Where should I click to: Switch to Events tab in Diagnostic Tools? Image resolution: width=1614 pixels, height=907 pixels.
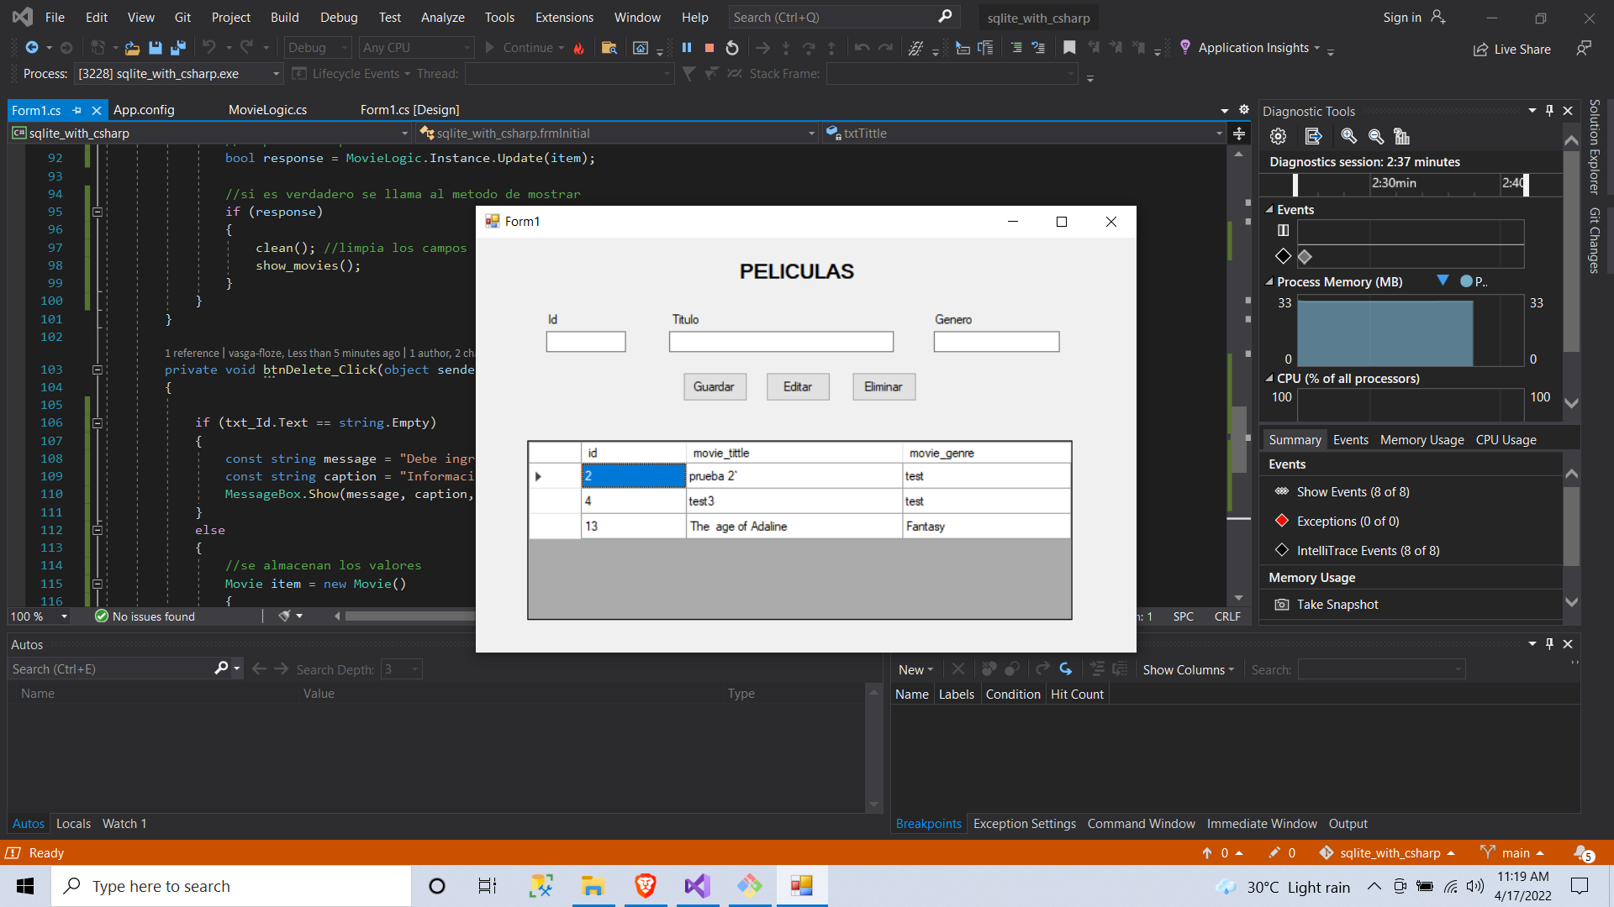[1351, 440]
